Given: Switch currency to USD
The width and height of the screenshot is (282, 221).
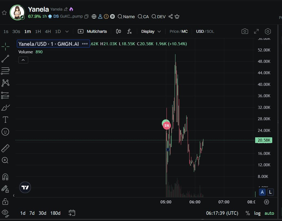Looking at the screenshot, I should point(200,31).
